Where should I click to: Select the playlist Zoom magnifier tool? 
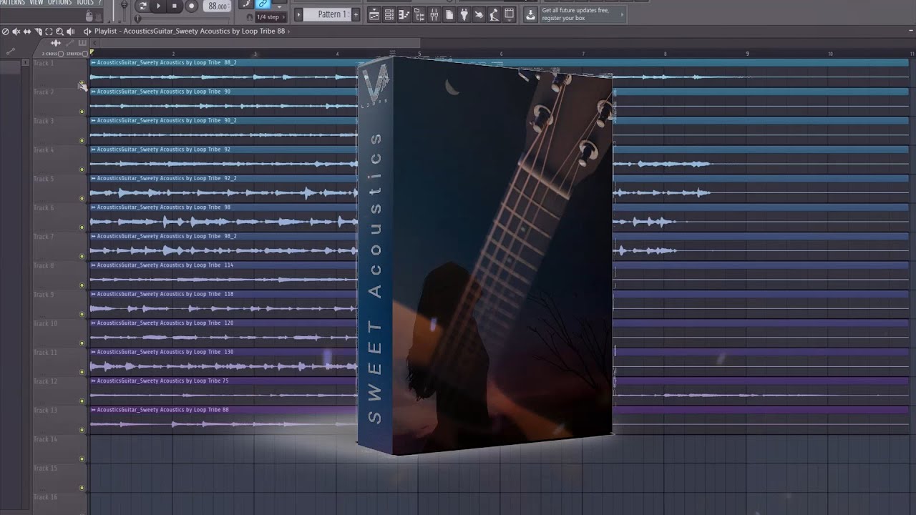[59, 31]
